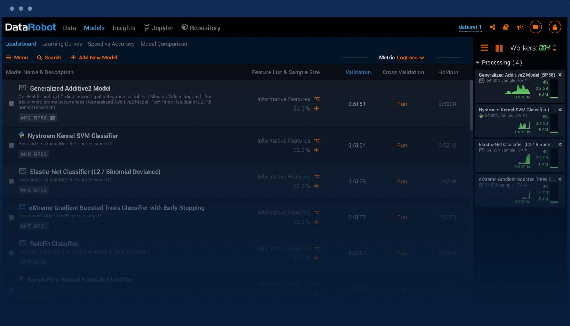Collapse the Processing (4) section
This screenshot has width=570, height=326.
click(x=477, y=63)
